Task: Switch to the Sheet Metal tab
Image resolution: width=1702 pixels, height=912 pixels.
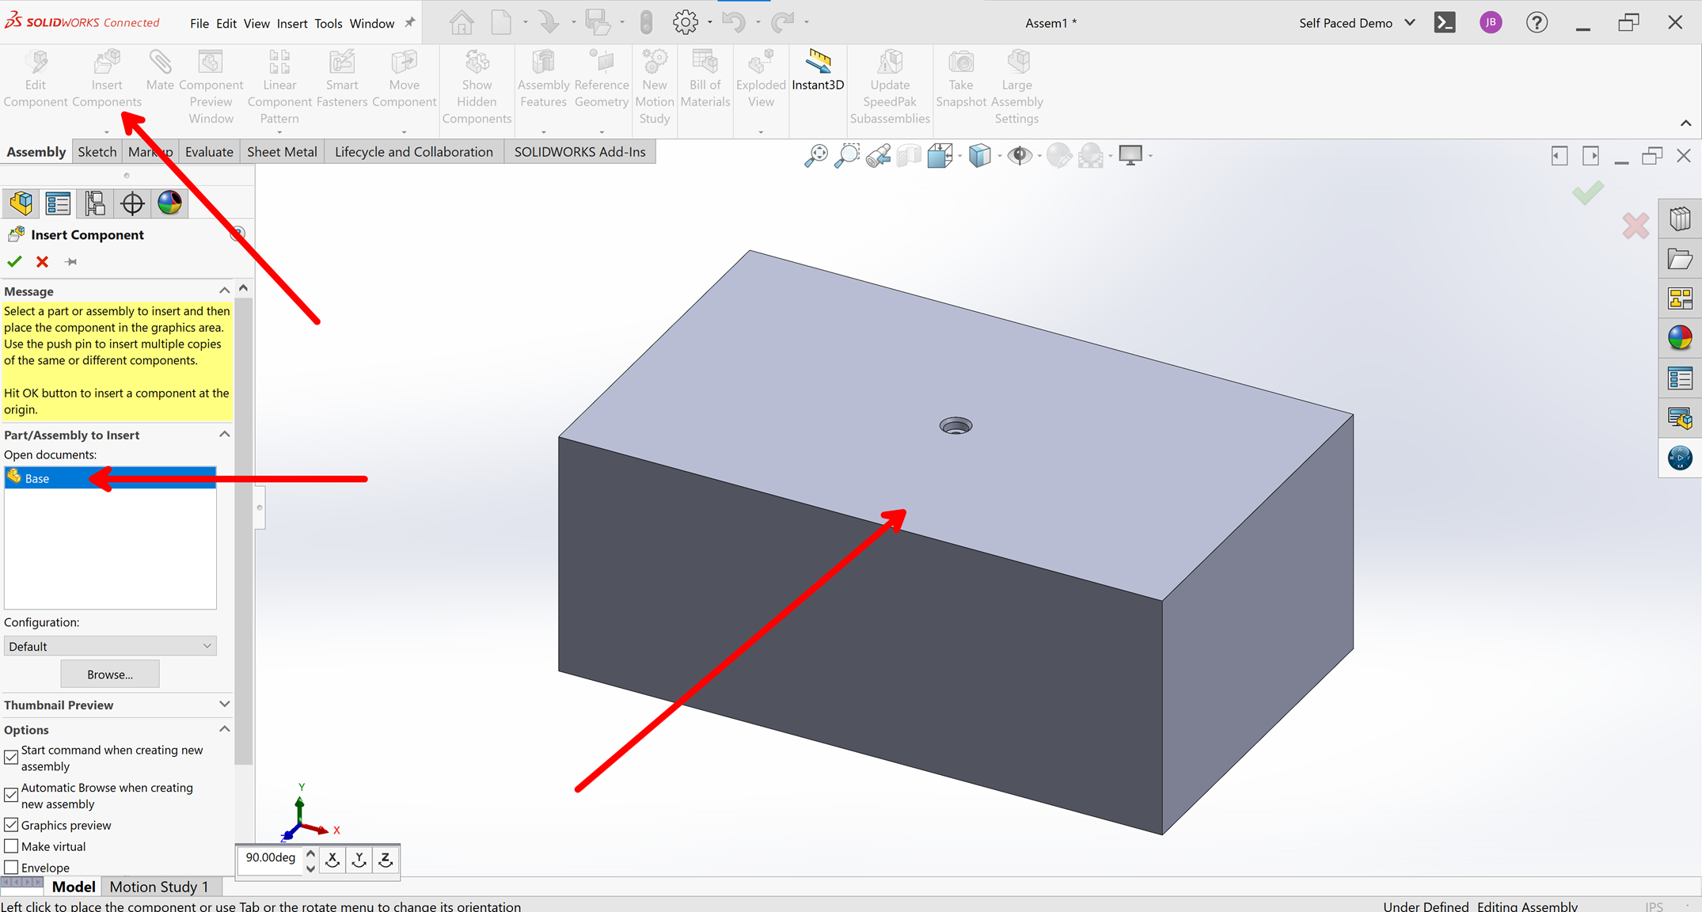Action: pos(282,151)
